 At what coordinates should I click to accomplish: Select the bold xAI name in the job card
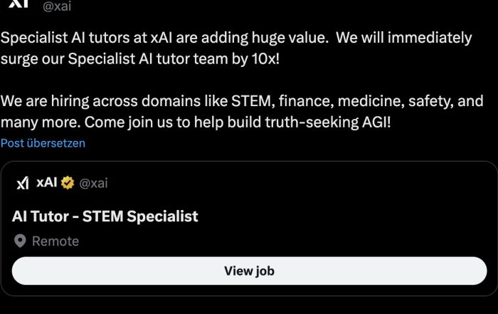click(46, 183)
